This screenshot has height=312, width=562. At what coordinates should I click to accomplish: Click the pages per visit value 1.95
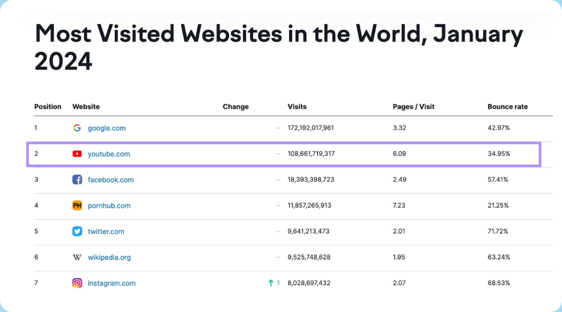point(399,257)
